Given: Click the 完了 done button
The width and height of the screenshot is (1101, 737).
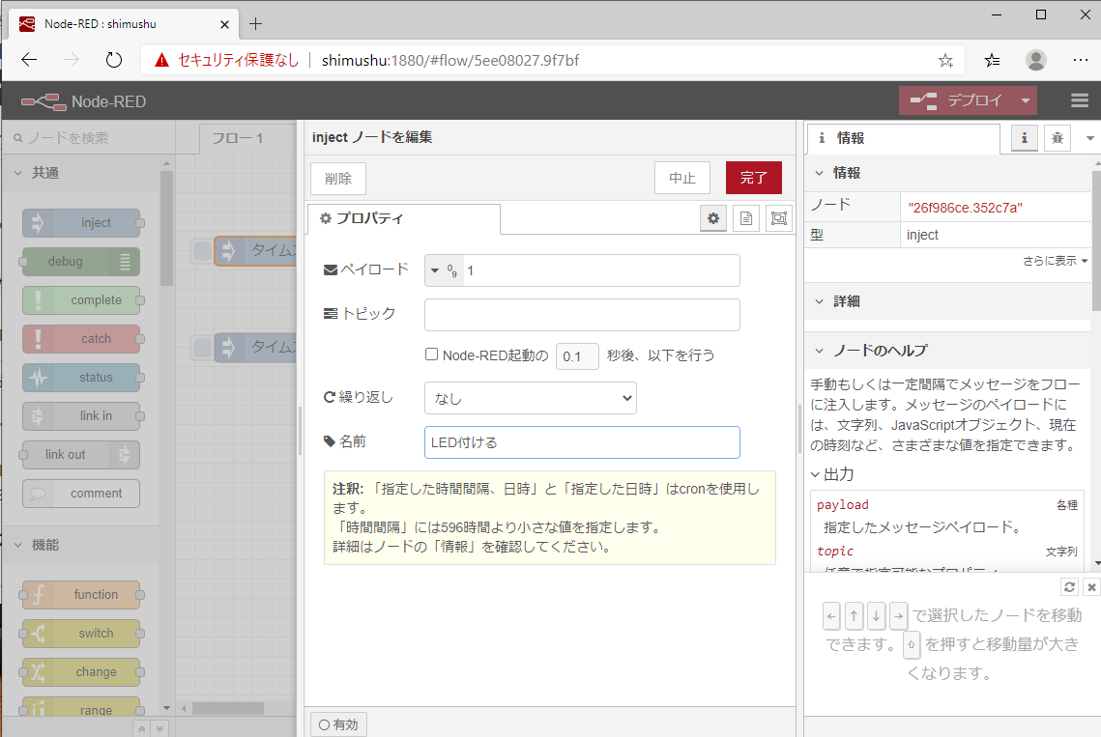Looking at the screenshot, I should (x=753, y=179).
